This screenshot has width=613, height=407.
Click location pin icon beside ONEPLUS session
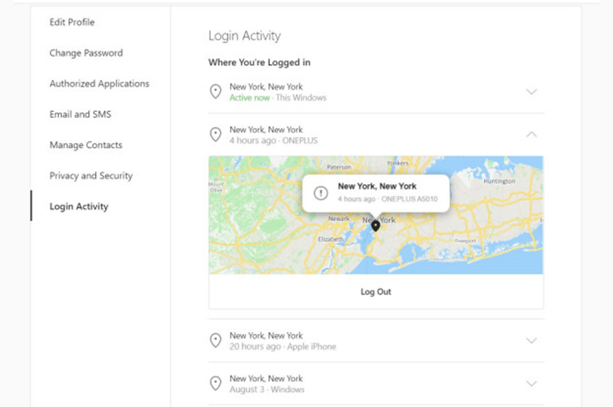pos(215,134)
